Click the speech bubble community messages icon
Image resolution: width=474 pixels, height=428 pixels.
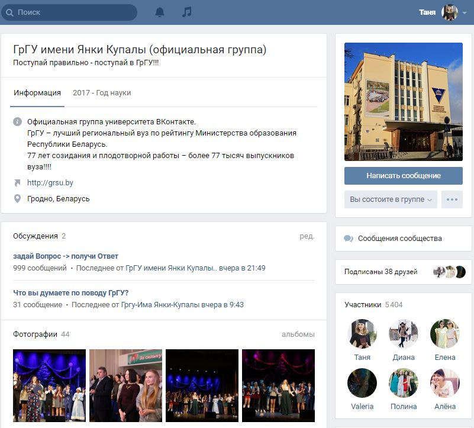point(348,239)
